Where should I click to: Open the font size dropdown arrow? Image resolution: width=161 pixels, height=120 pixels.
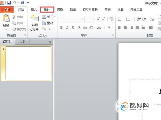pos(93,19)
